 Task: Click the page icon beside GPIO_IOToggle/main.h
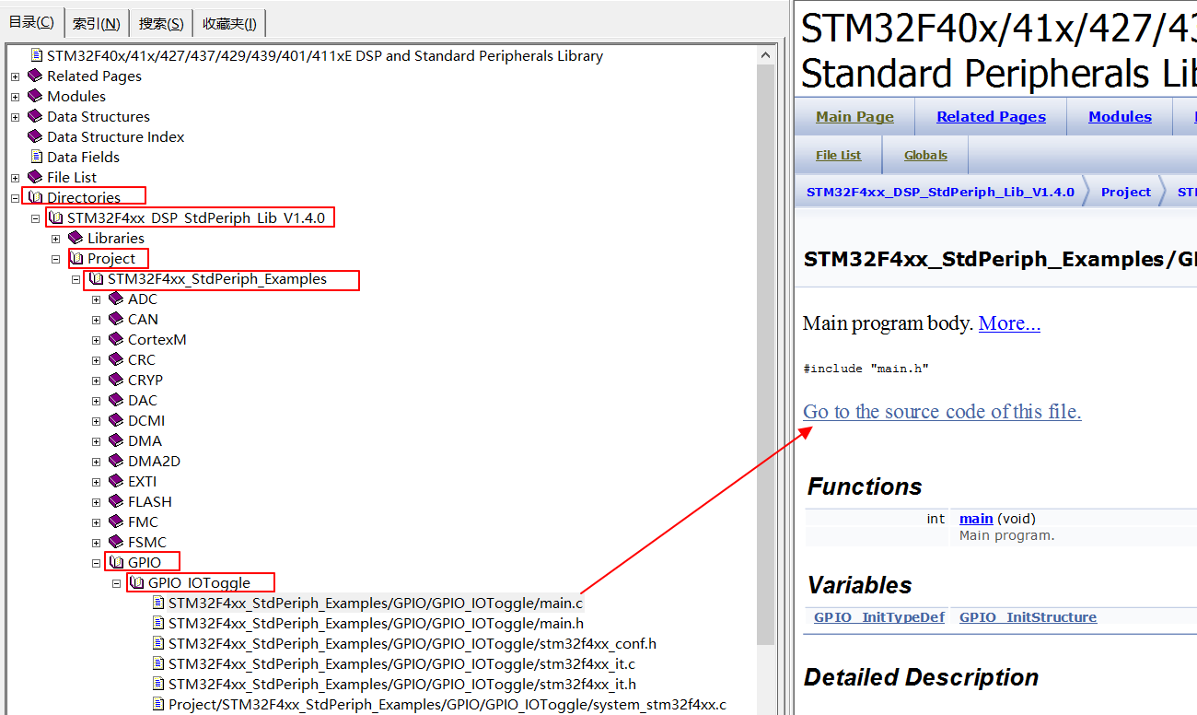tap(158, 623)
